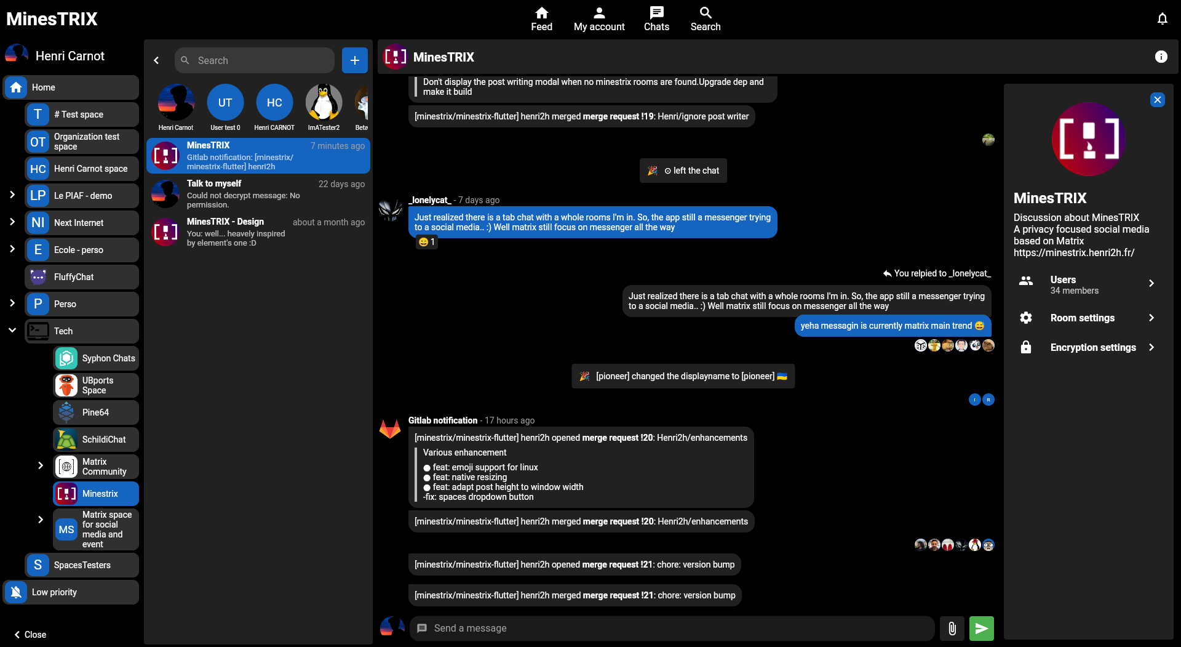Click the smiley reaction on _lonelycat_ message
This screenshot has height=647, width=1181.
pos(426,243)
